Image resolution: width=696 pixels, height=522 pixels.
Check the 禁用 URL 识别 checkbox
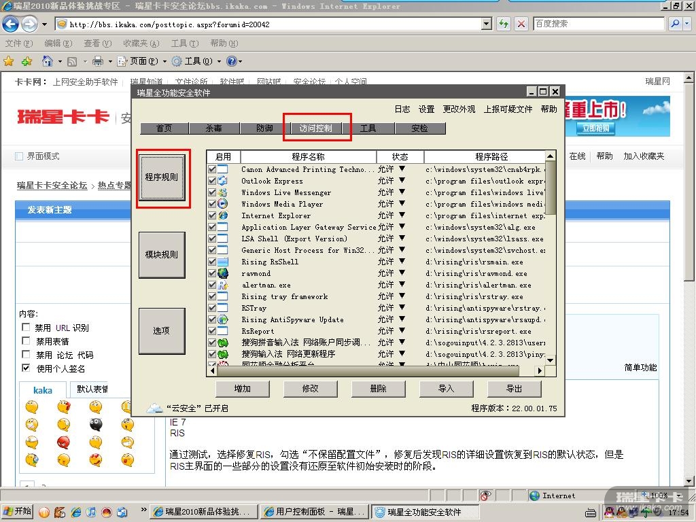26,327
